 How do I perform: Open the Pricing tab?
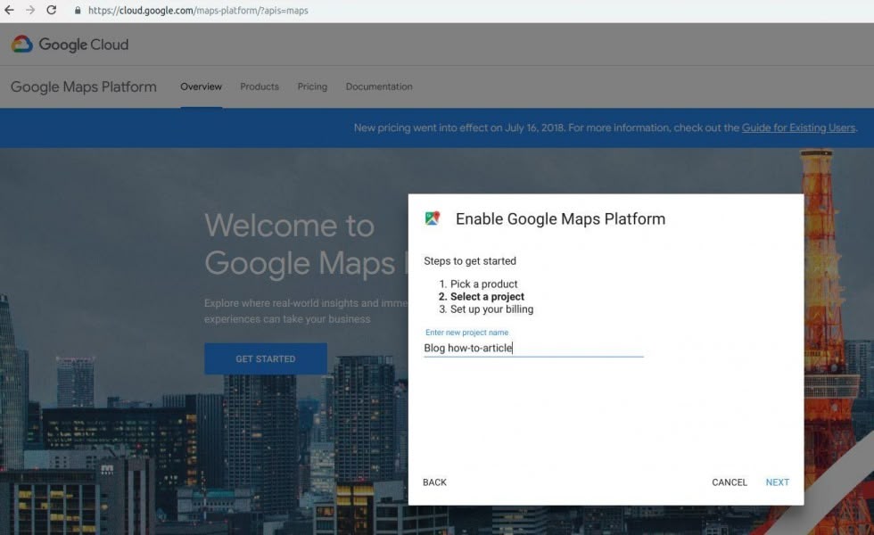coord(312,86)
